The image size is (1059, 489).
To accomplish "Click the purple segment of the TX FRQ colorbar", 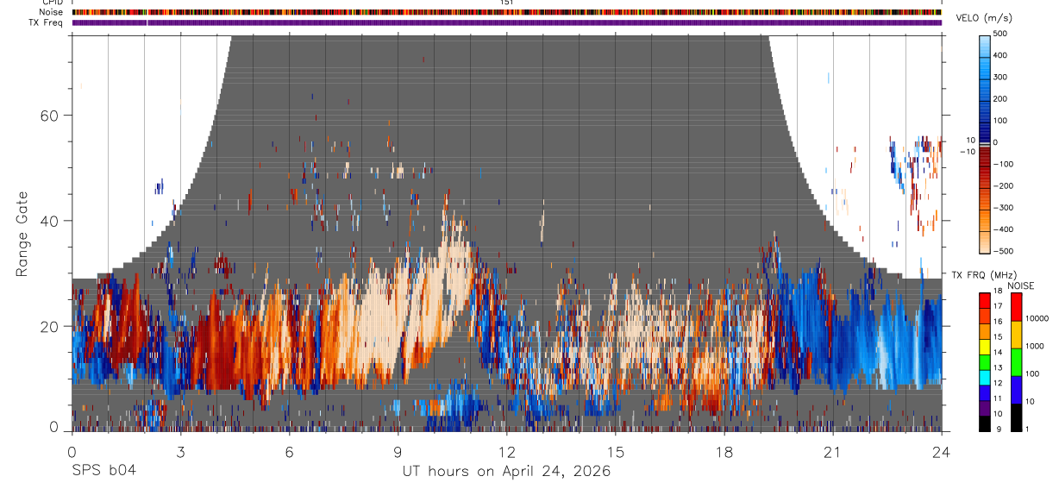I will pyautogui.click(x=986, y=409).
